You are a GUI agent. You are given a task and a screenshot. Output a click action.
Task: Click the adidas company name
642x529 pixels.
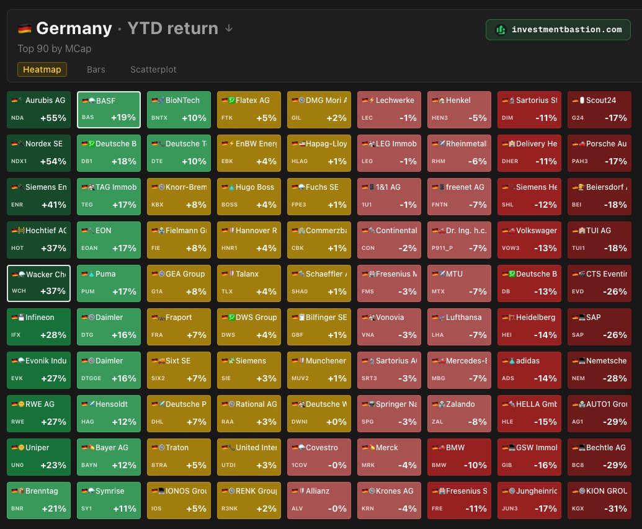[x=528, y=361]
